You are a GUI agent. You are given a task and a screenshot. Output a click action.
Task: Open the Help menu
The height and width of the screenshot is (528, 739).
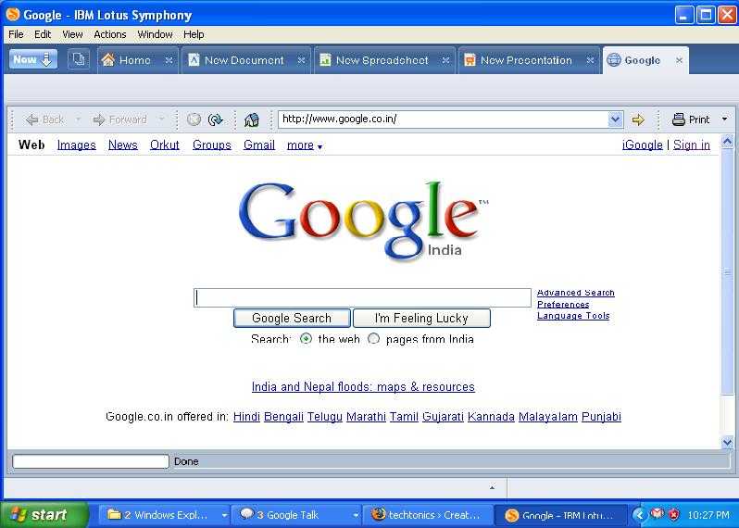pos(194,34)
